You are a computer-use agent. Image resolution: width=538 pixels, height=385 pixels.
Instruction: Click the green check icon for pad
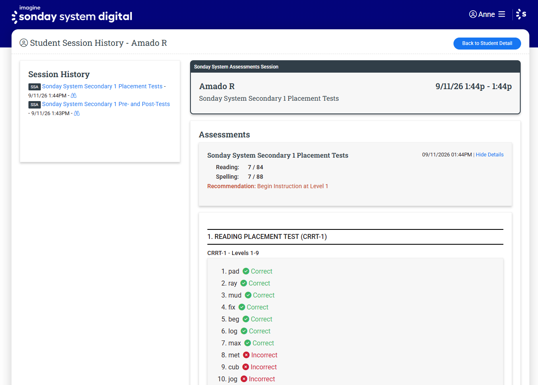tap(246, 271)
